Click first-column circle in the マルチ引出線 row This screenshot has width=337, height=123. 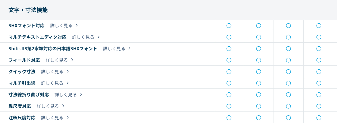[x=229, y=83]
